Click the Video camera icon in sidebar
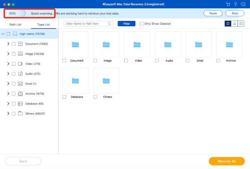Image resolution: width=250 pixels, height=169 pixels. [x=20, y=64]
